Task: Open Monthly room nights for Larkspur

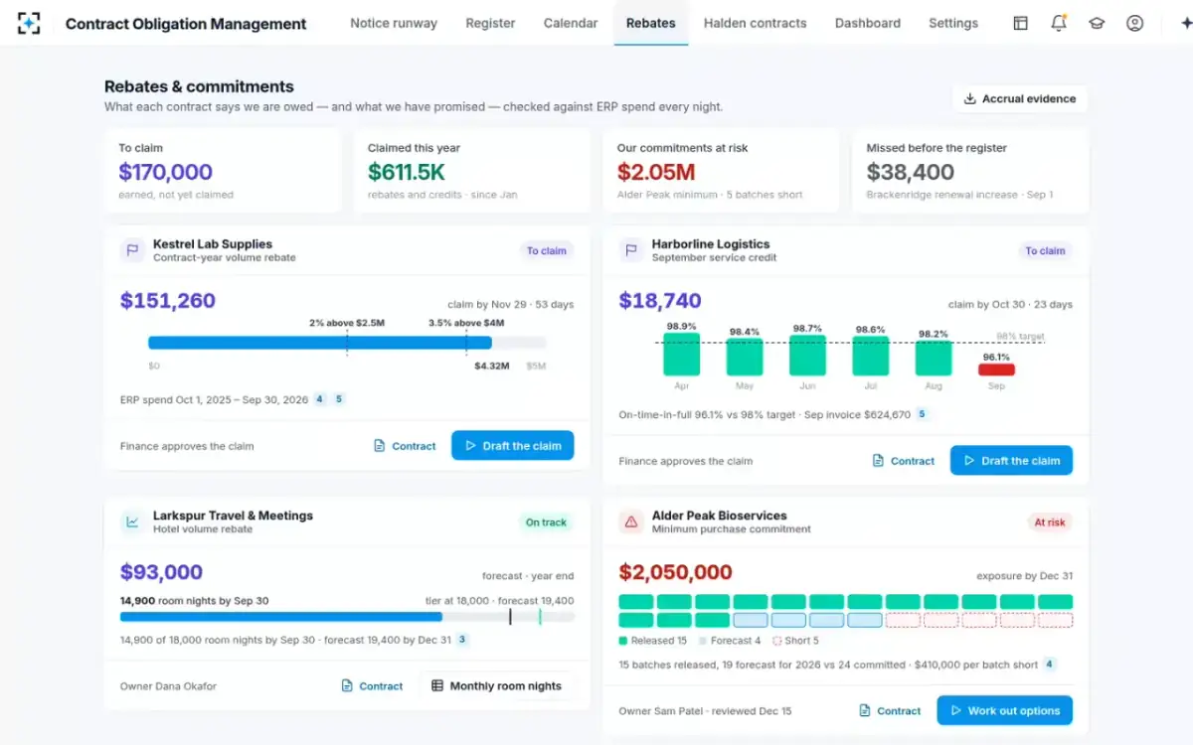Action: pyautogui.click(x=497, y=685)
